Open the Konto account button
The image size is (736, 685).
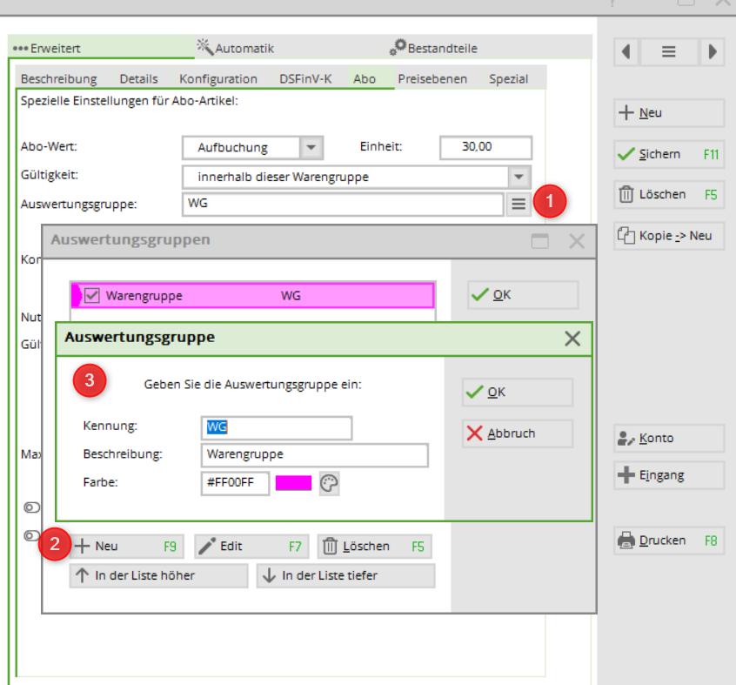pyautogui.click(x=668, y=439)
